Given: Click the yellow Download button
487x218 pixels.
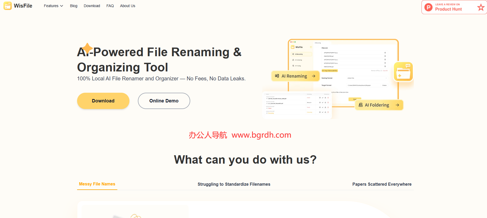Looking at the screenshot, I should pyautogui.click(x=103, y=101).
